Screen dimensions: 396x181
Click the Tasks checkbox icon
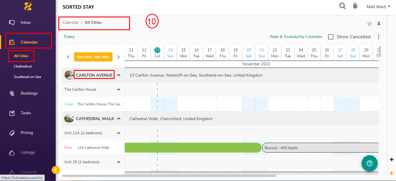click(x=12, y=113)
